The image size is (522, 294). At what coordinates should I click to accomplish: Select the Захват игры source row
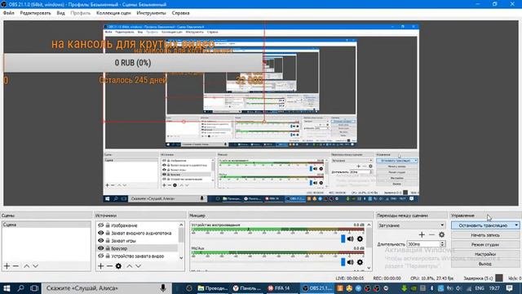pos(138,240)
